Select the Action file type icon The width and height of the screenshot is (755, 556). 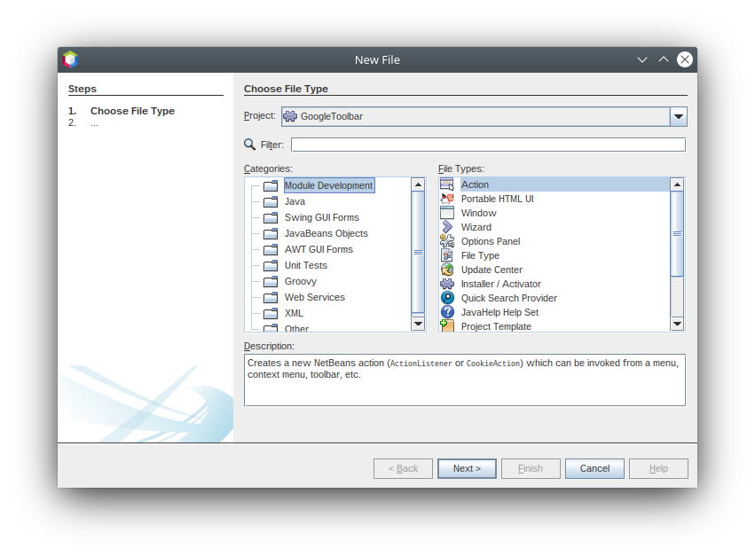click(447, 184)
